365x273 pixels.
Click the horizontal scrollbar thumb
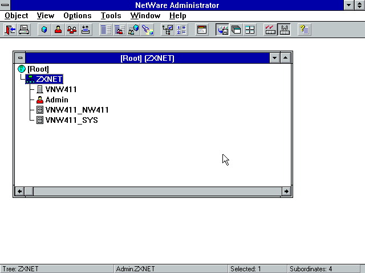pyautogui.click(x=29, y=191)
